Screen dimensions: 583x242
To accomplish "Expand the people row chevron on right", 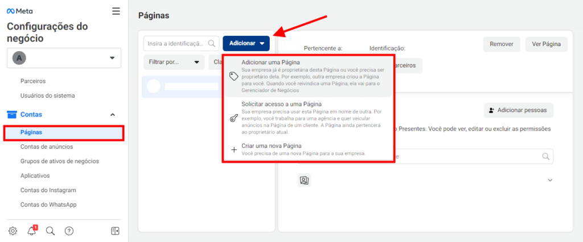I will pyautogui.click(x=550, y=180).
